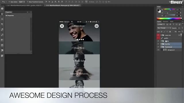184x103 pixels.
Task: Hide the MainNav layer group
Action: pos(158,44)
